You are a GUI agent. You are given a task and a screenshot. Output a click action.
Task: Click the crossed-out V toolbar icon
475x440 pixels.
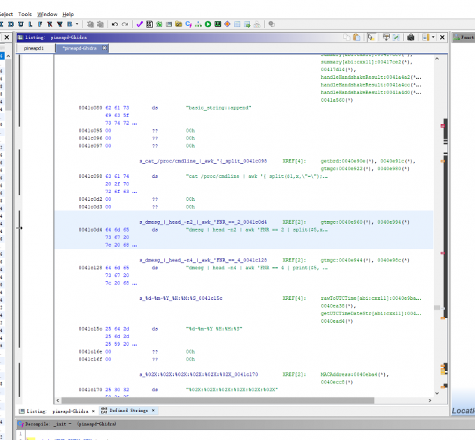click(x=59, y=24)
